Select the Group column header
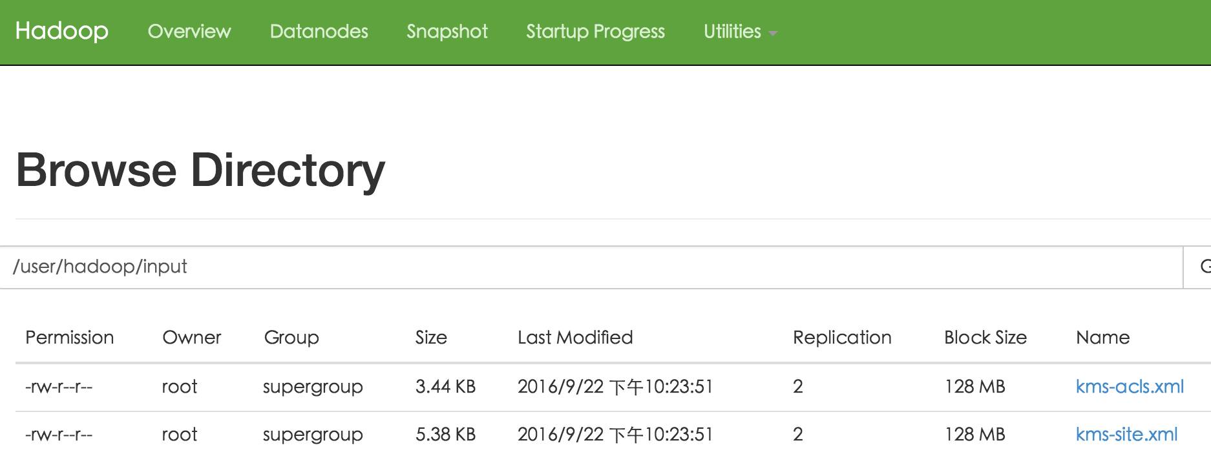The width and height of the screenshot is (1211, 474). [291, 338]
